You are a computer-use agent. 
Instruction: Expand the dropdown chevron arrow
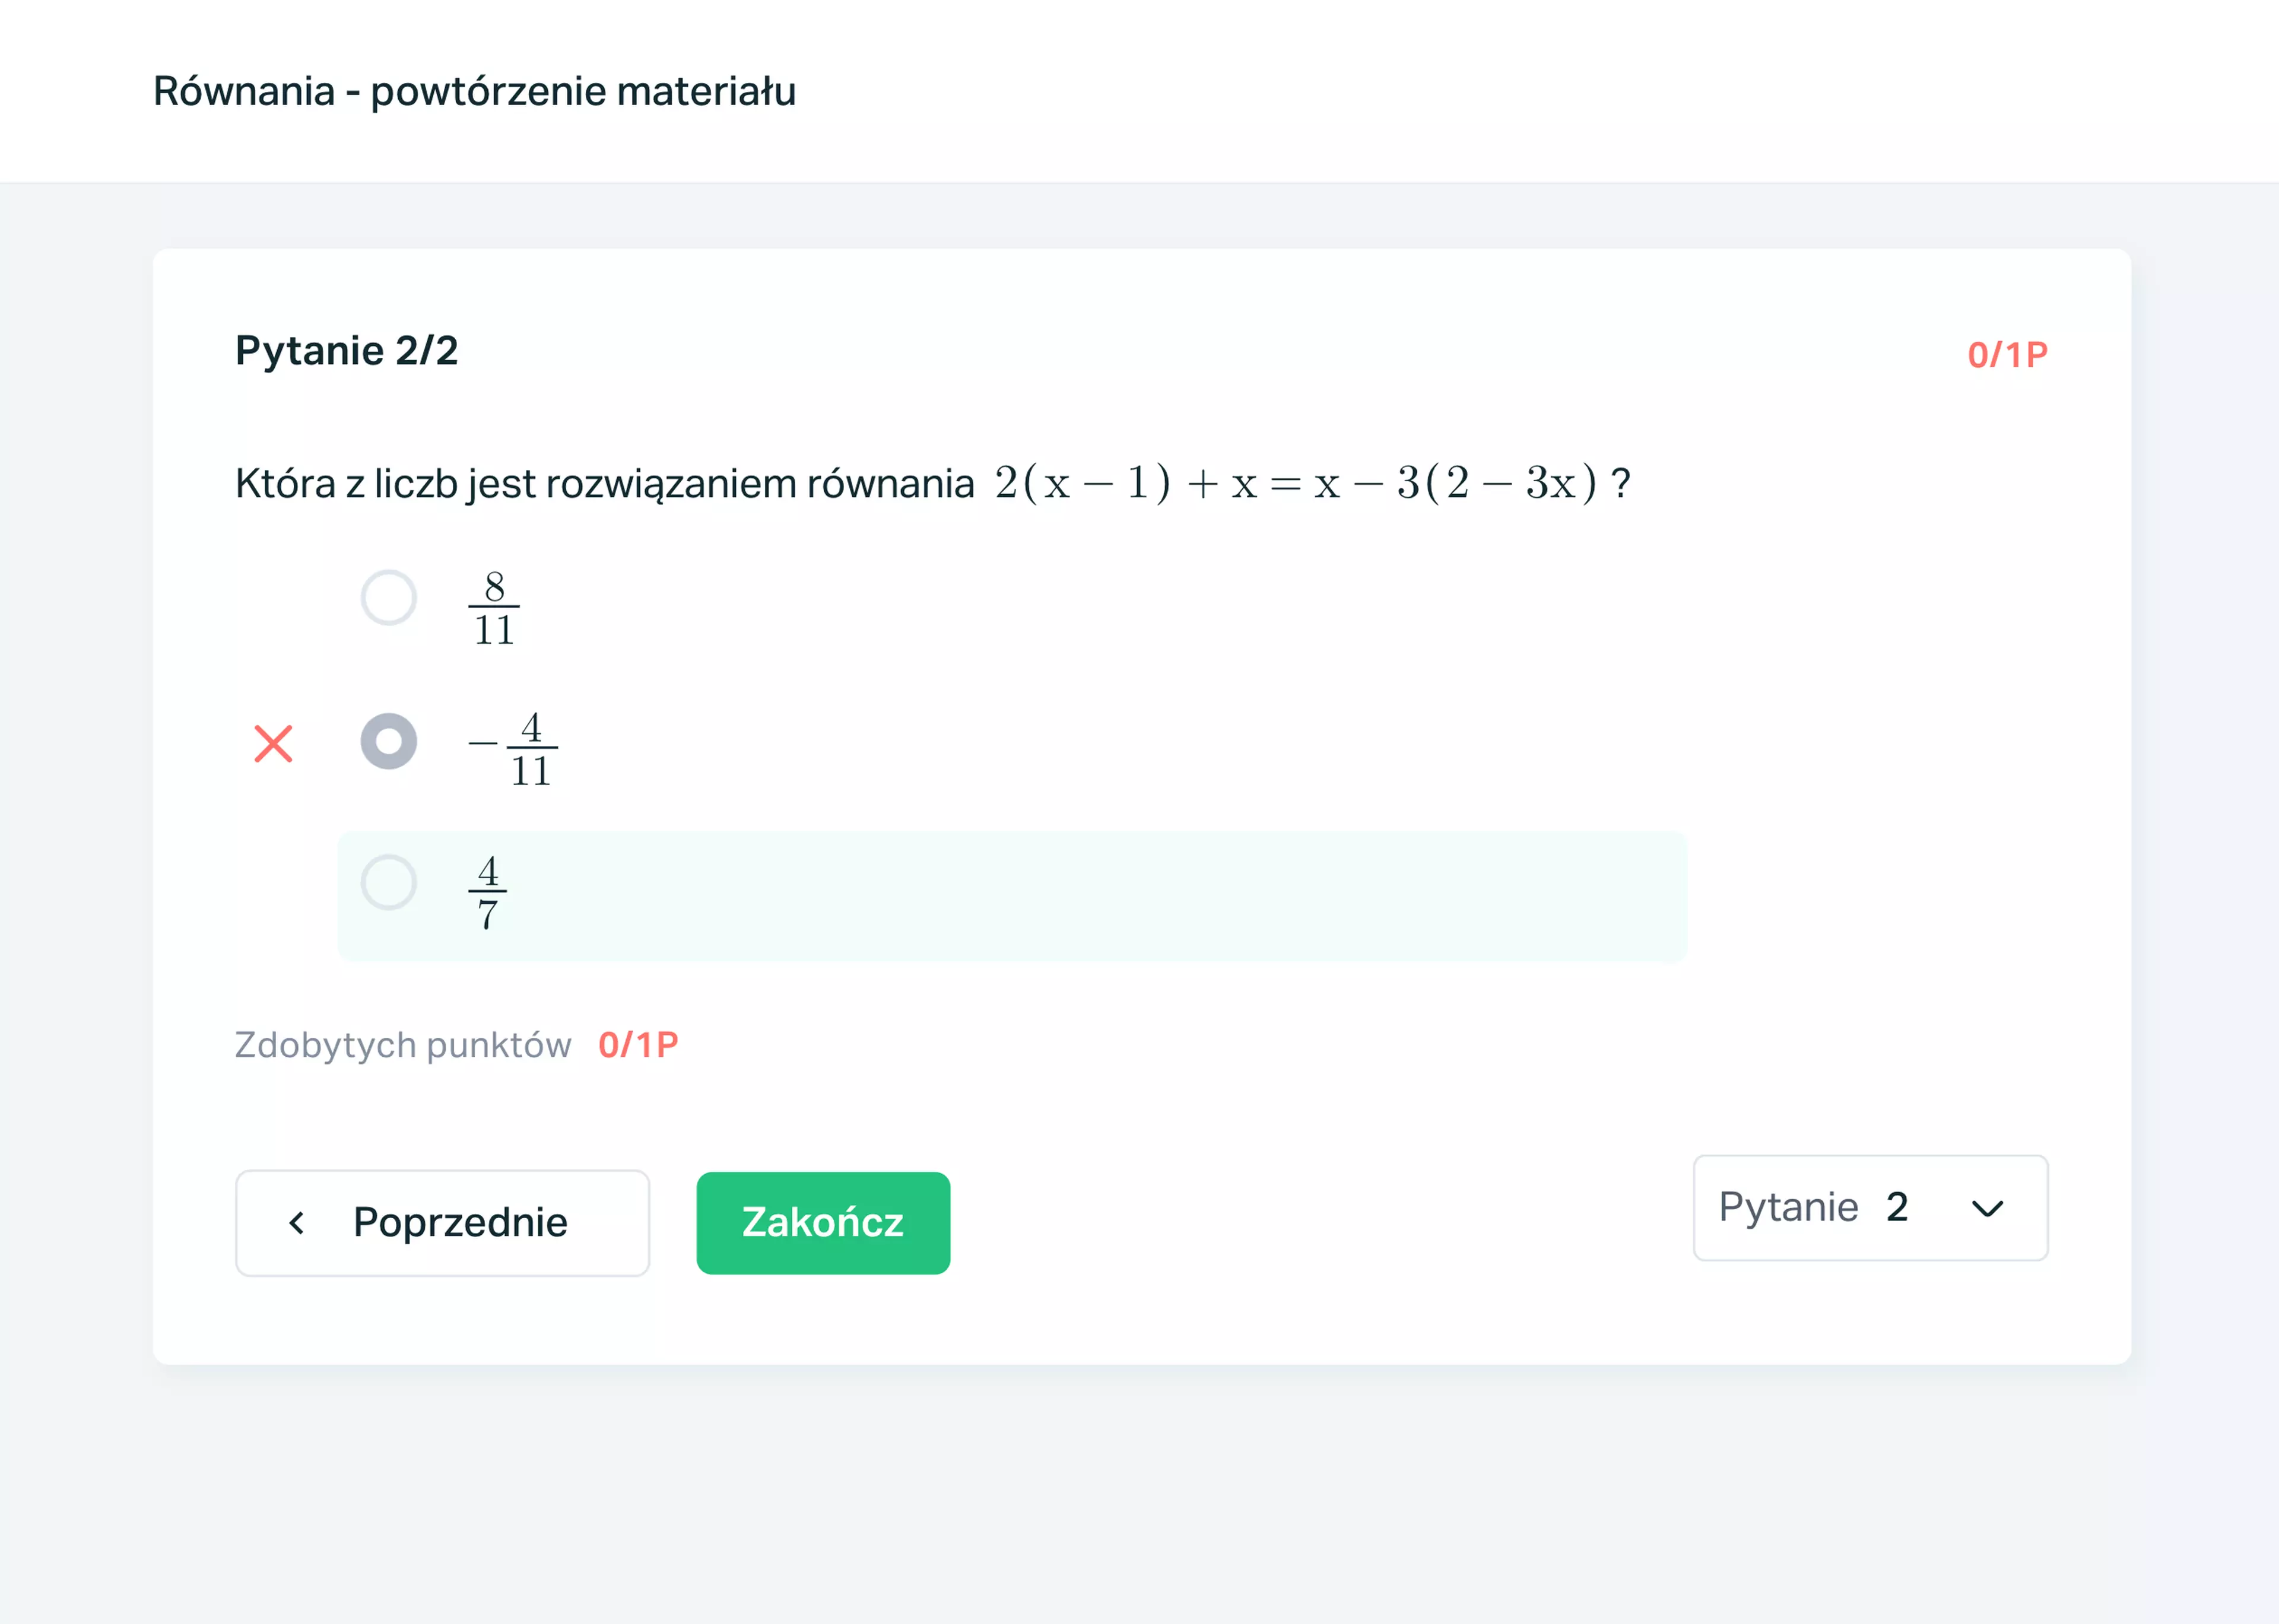pos(1987,1209)
